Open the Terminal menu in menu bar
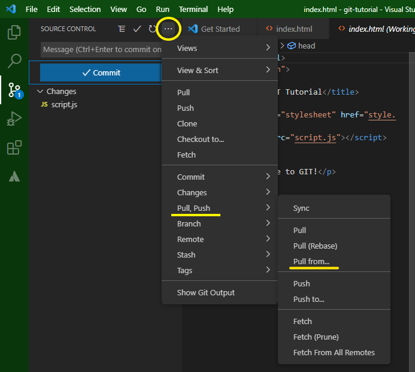The width and height of the screenshot is (415, 372). click(x=193, y=9)
